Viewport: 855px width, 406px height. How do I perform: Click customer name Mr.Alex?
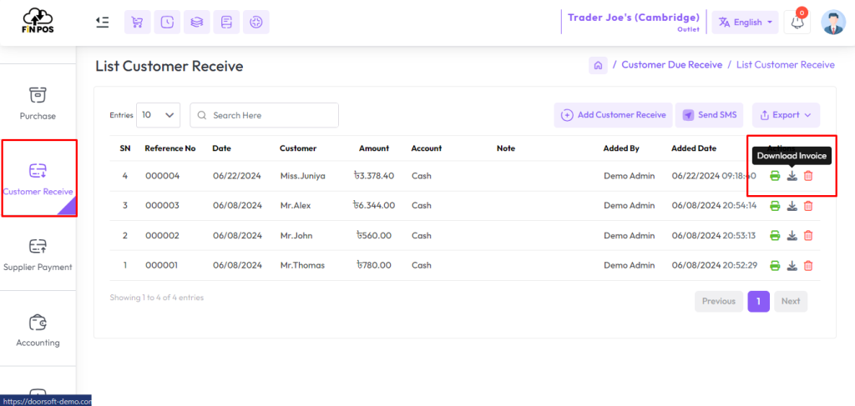point(295,206)
